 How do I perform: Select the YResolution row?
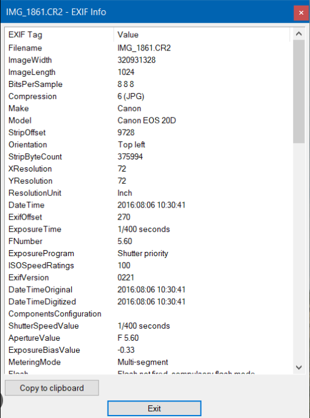(x=148, y=181)
